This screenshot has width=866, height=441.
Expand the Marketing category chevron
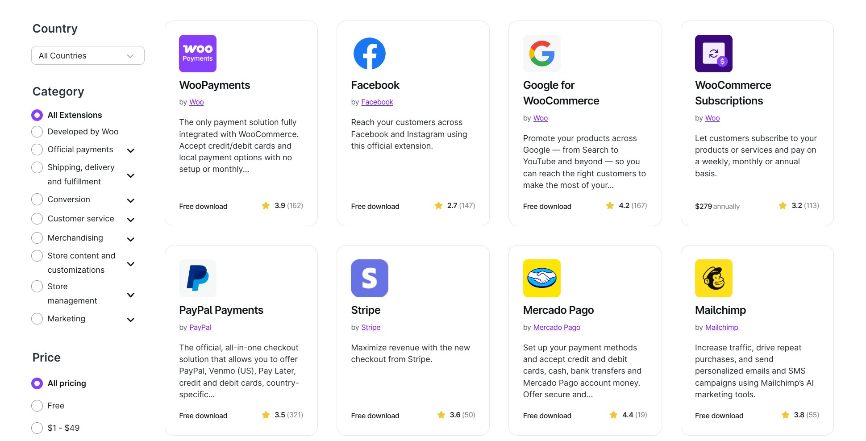click(131, 320)
